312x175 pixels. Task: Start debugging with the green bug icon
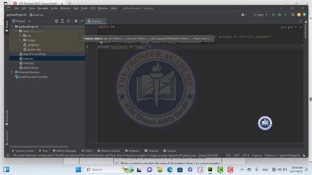click(279, 15)
